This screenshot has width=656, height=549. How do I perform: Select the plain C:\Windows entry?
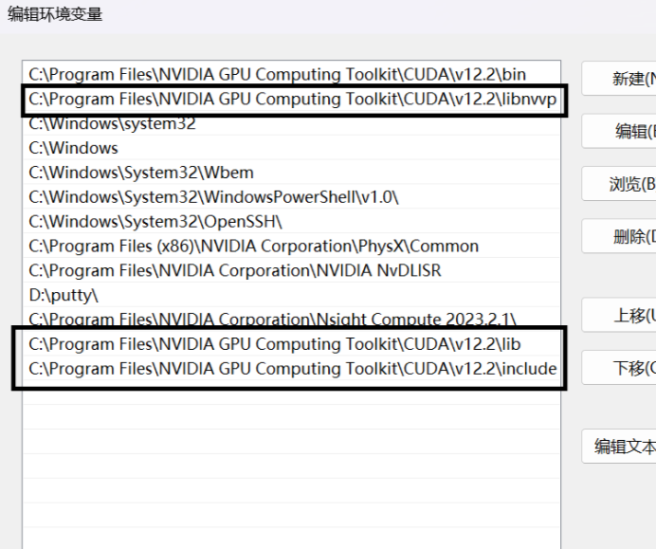pyautogui.click(x=292, y=148)
